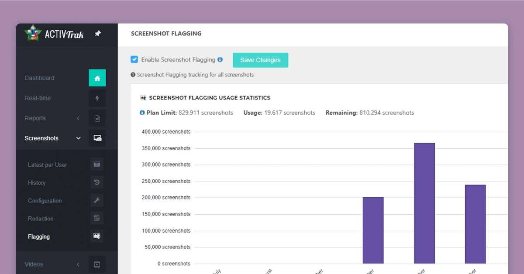524x274 pixels.
Task: Click the Configuration wrench icon
Action: click(x=97, y=200)
